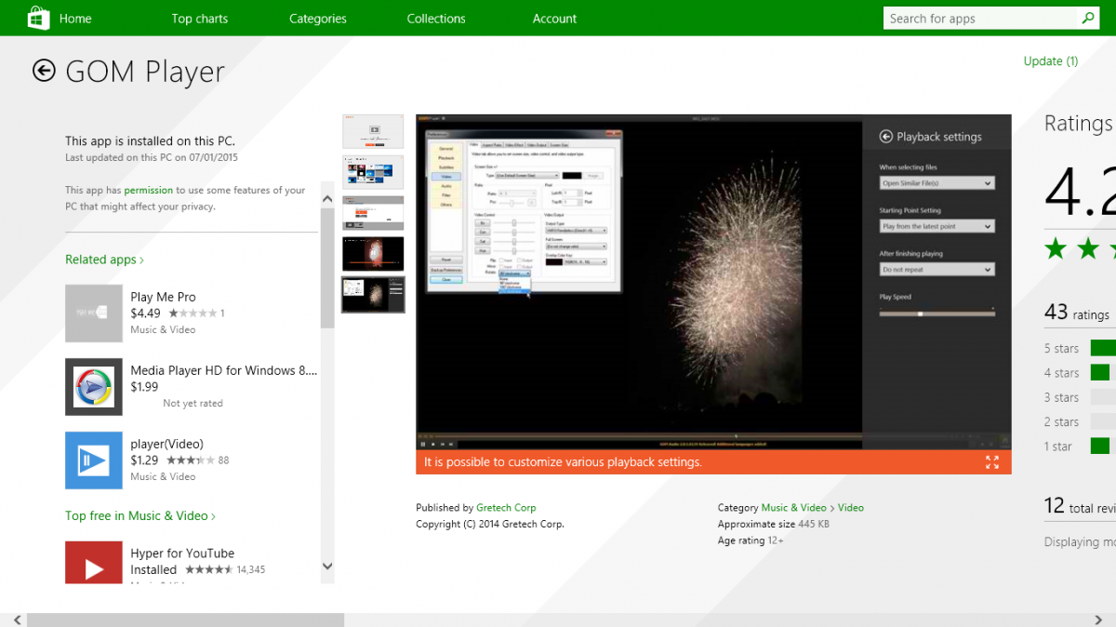Image resolution: width=1116 pixels, height=627 pixels.
Task: Click the '43 ratings' count
Action: pyautogui.click(x=1077, y=313)
